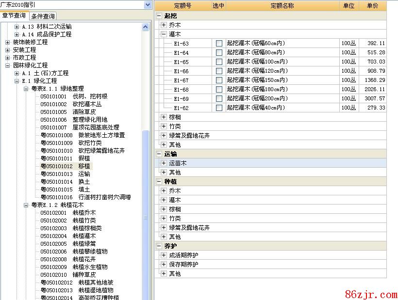Check the box for quota E1-62
This screenshot has height=300, width=398.
click(219, 108)
